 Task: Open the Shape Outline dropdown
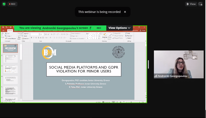tap(118, 36)
